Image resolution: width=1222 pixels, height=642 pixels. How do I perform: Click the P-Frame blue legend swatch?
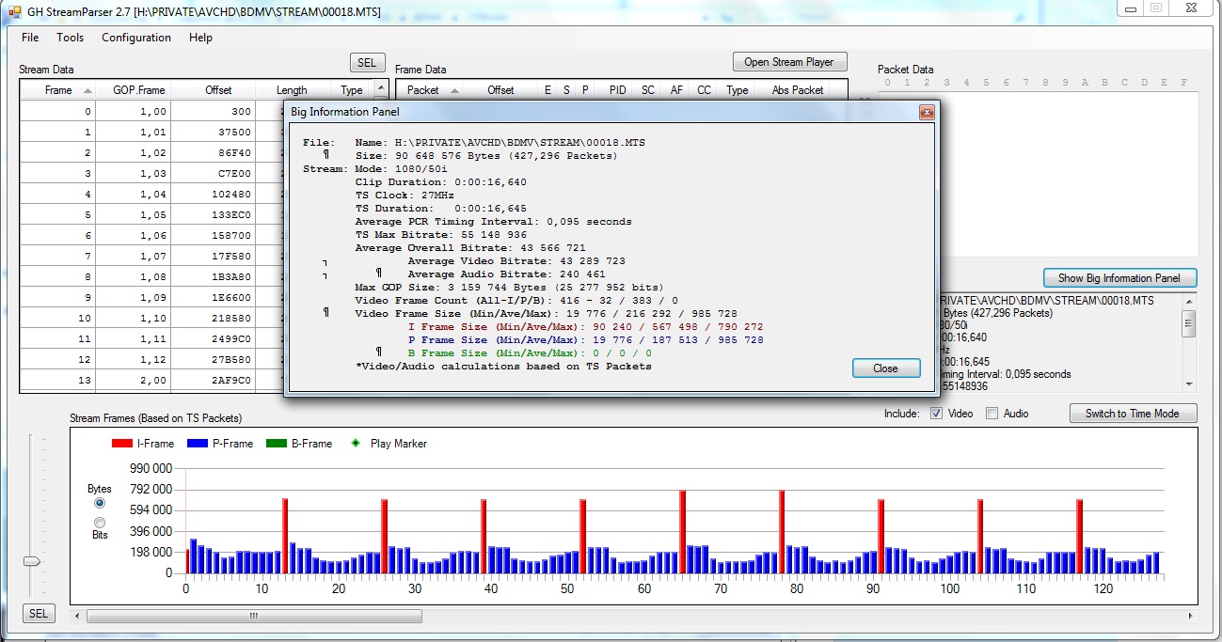(x=198, y=444)
